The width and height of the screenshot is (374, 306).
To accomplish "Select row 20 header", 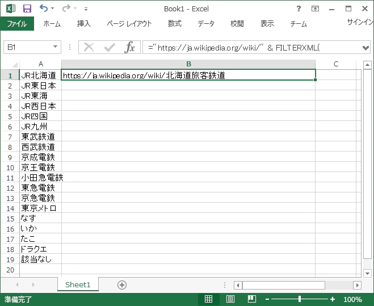I will [10, 270].
